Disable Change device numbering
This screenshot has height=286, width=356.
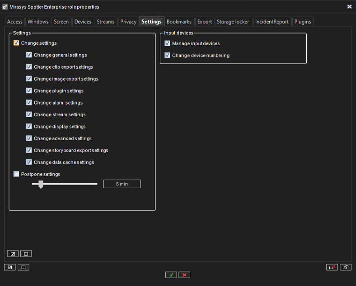pos(168,56)
